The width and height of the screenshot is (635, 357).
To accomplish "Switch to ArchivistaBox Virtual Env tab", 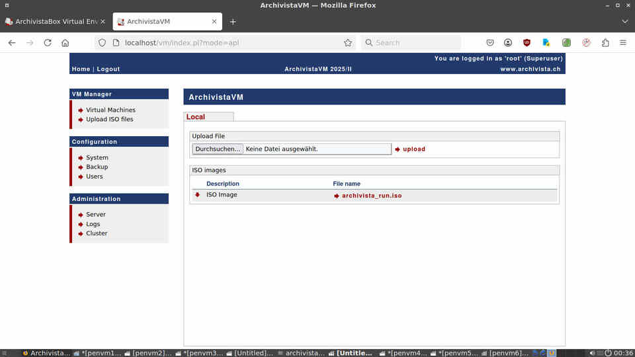I will pyautogui.click(x=54, y=21).
